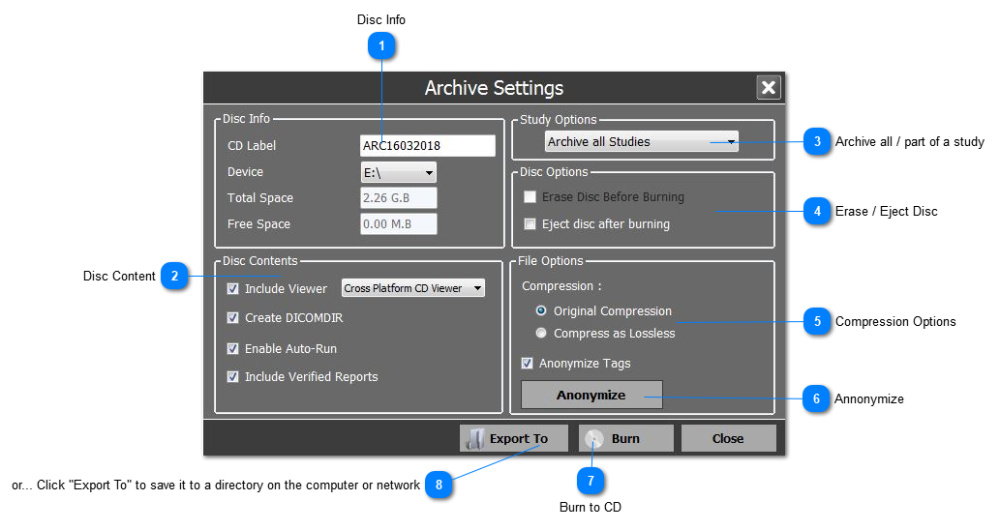
Task: Open the Cross Platform CD Viewer dropdown
Action: pyautogui.click(x=413, y=288)
